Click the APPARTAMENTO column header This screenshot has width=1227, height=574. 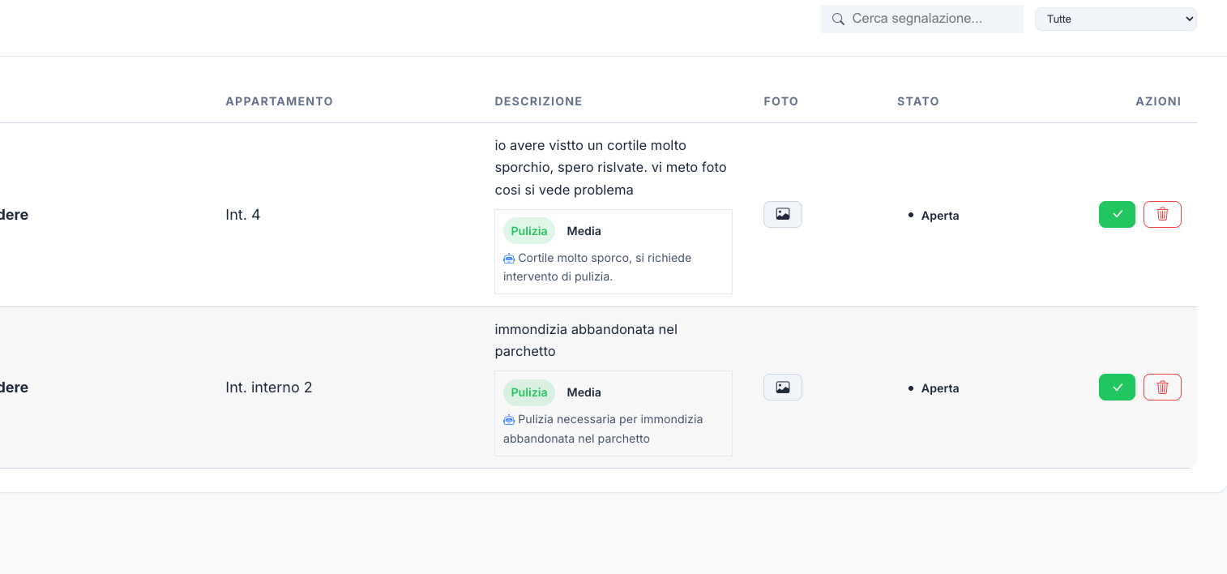click(279, 101)
